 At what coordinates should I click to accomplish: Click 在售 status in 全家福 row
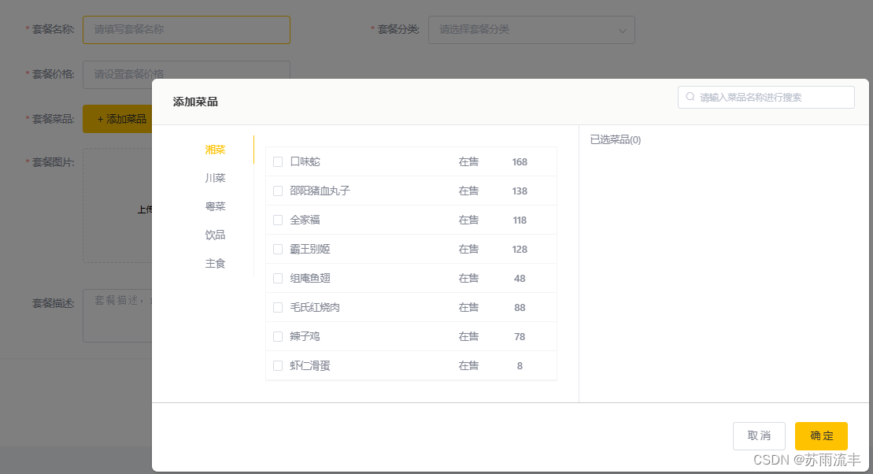pyautogui.click(x=468, y=220)
